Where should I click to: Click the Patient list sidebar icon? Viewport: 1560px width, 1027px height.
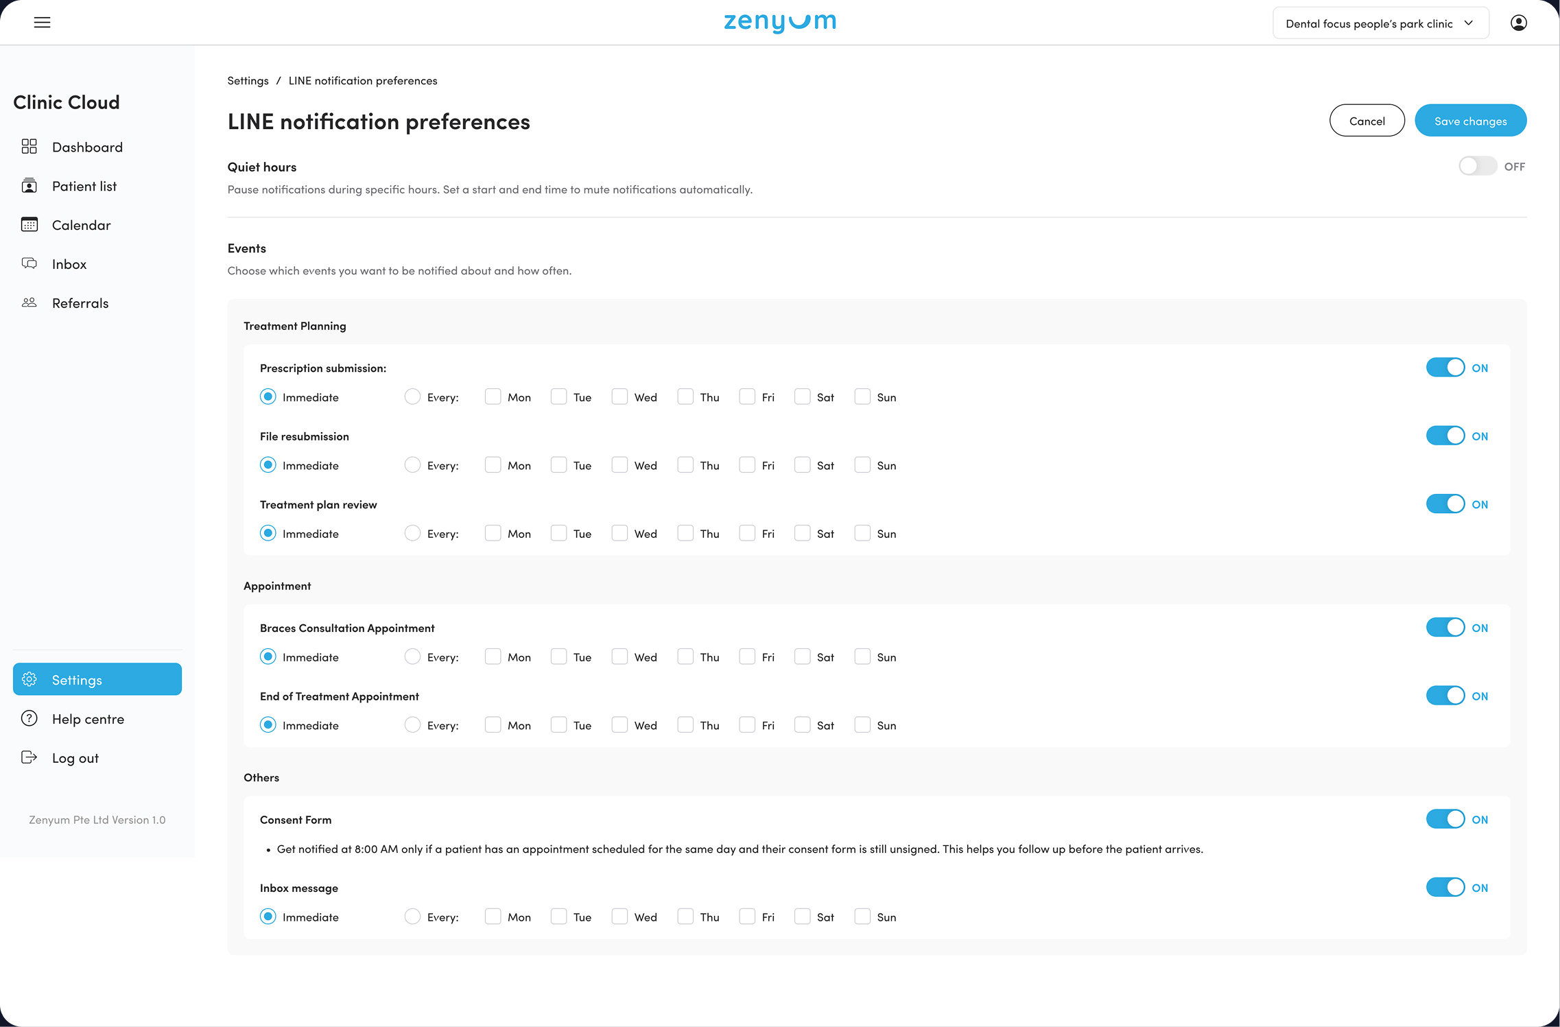point(29,186)
